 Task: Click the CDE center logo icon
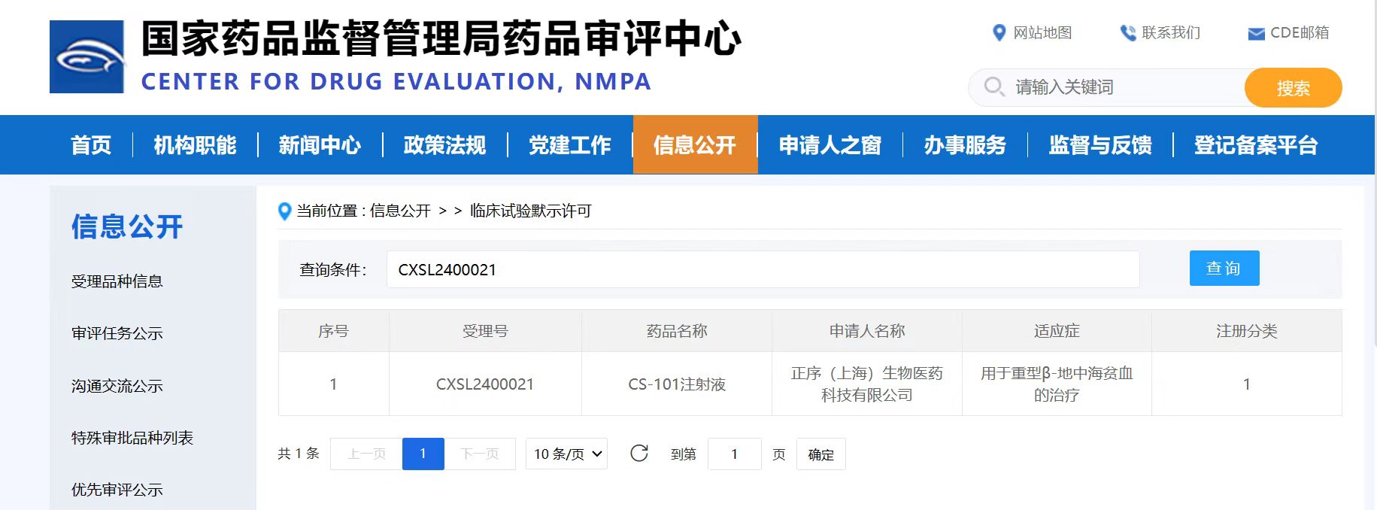tap(86, 57)
